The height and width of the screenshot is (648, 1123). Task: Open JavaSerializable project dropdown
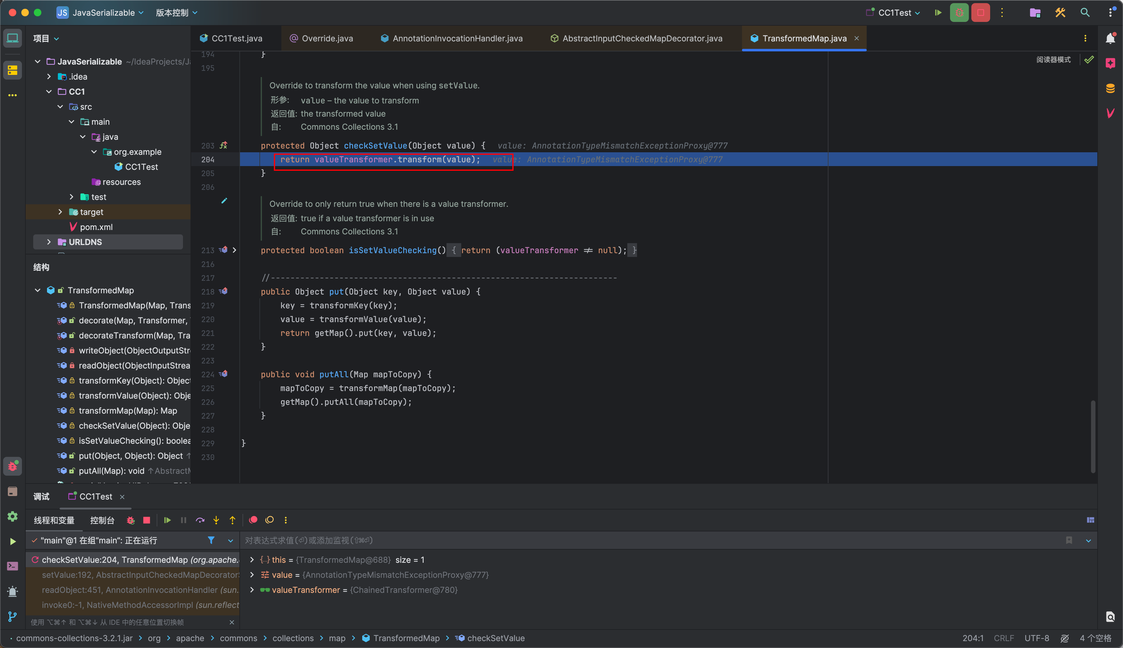(100, 13)
